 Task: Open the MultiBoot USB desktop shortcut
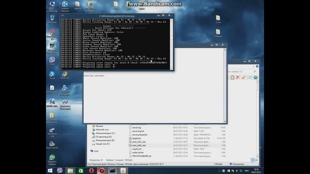point(52,132)
